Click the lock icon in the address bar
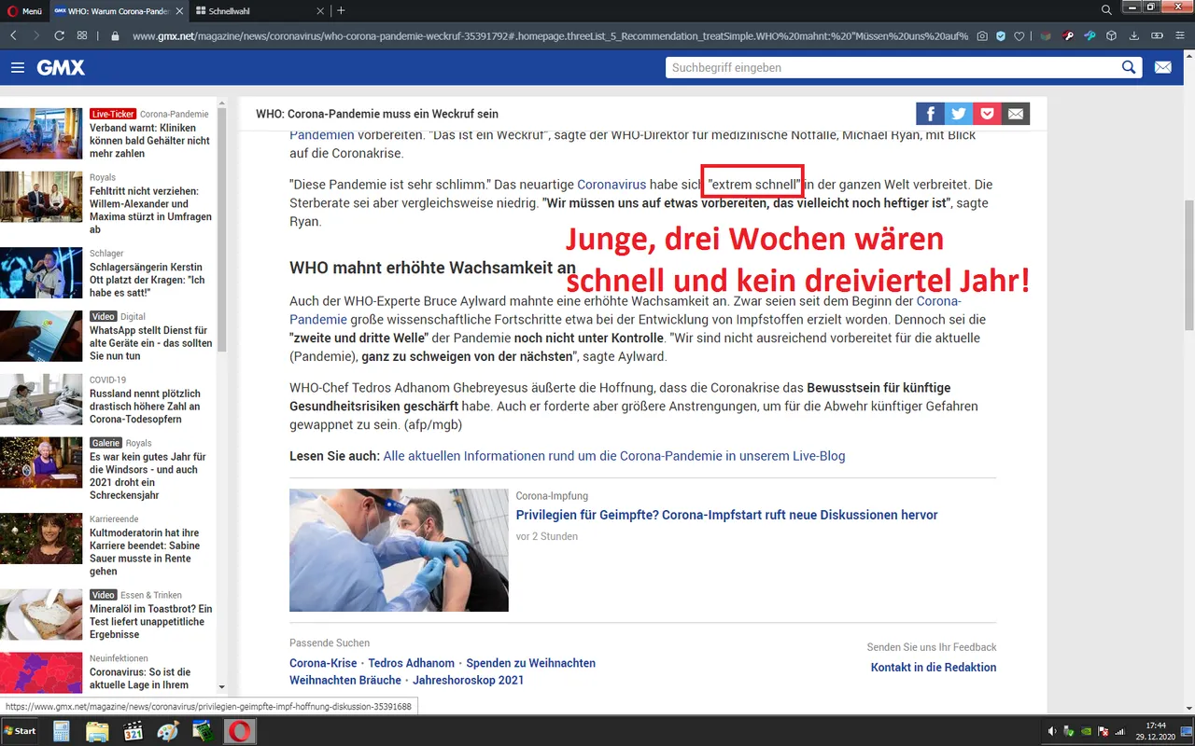Screen dimensions: 1195x746 pyautogui.click(x=116, y=36)
